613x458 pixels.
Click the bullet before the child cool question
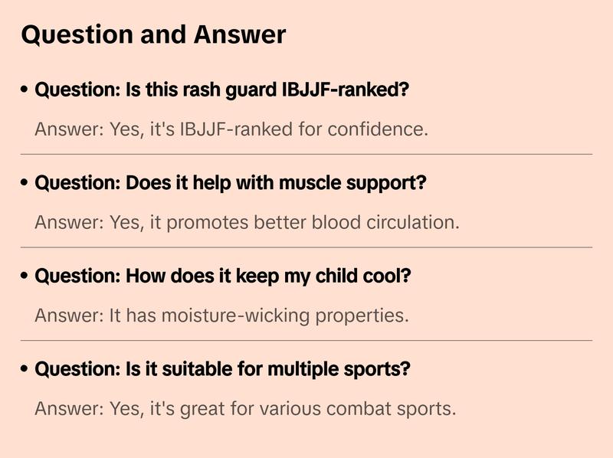click(25, 276)
